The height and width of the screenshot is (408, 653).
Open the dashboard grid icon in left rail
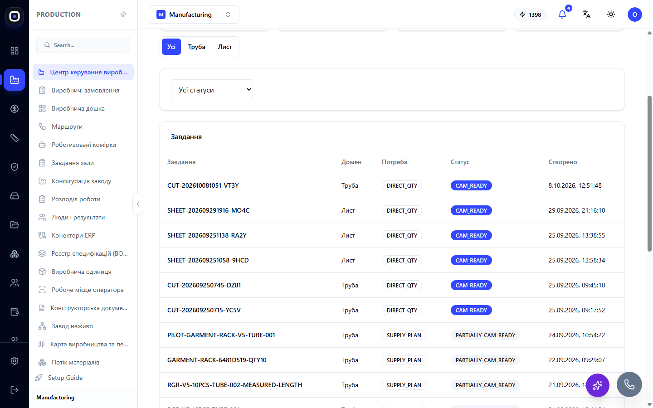coord(15,51)
